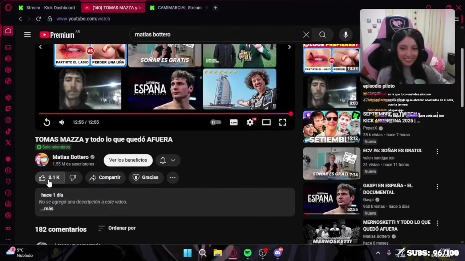Launch File Explorer from taskbar
465x261 pixels.
218,253
